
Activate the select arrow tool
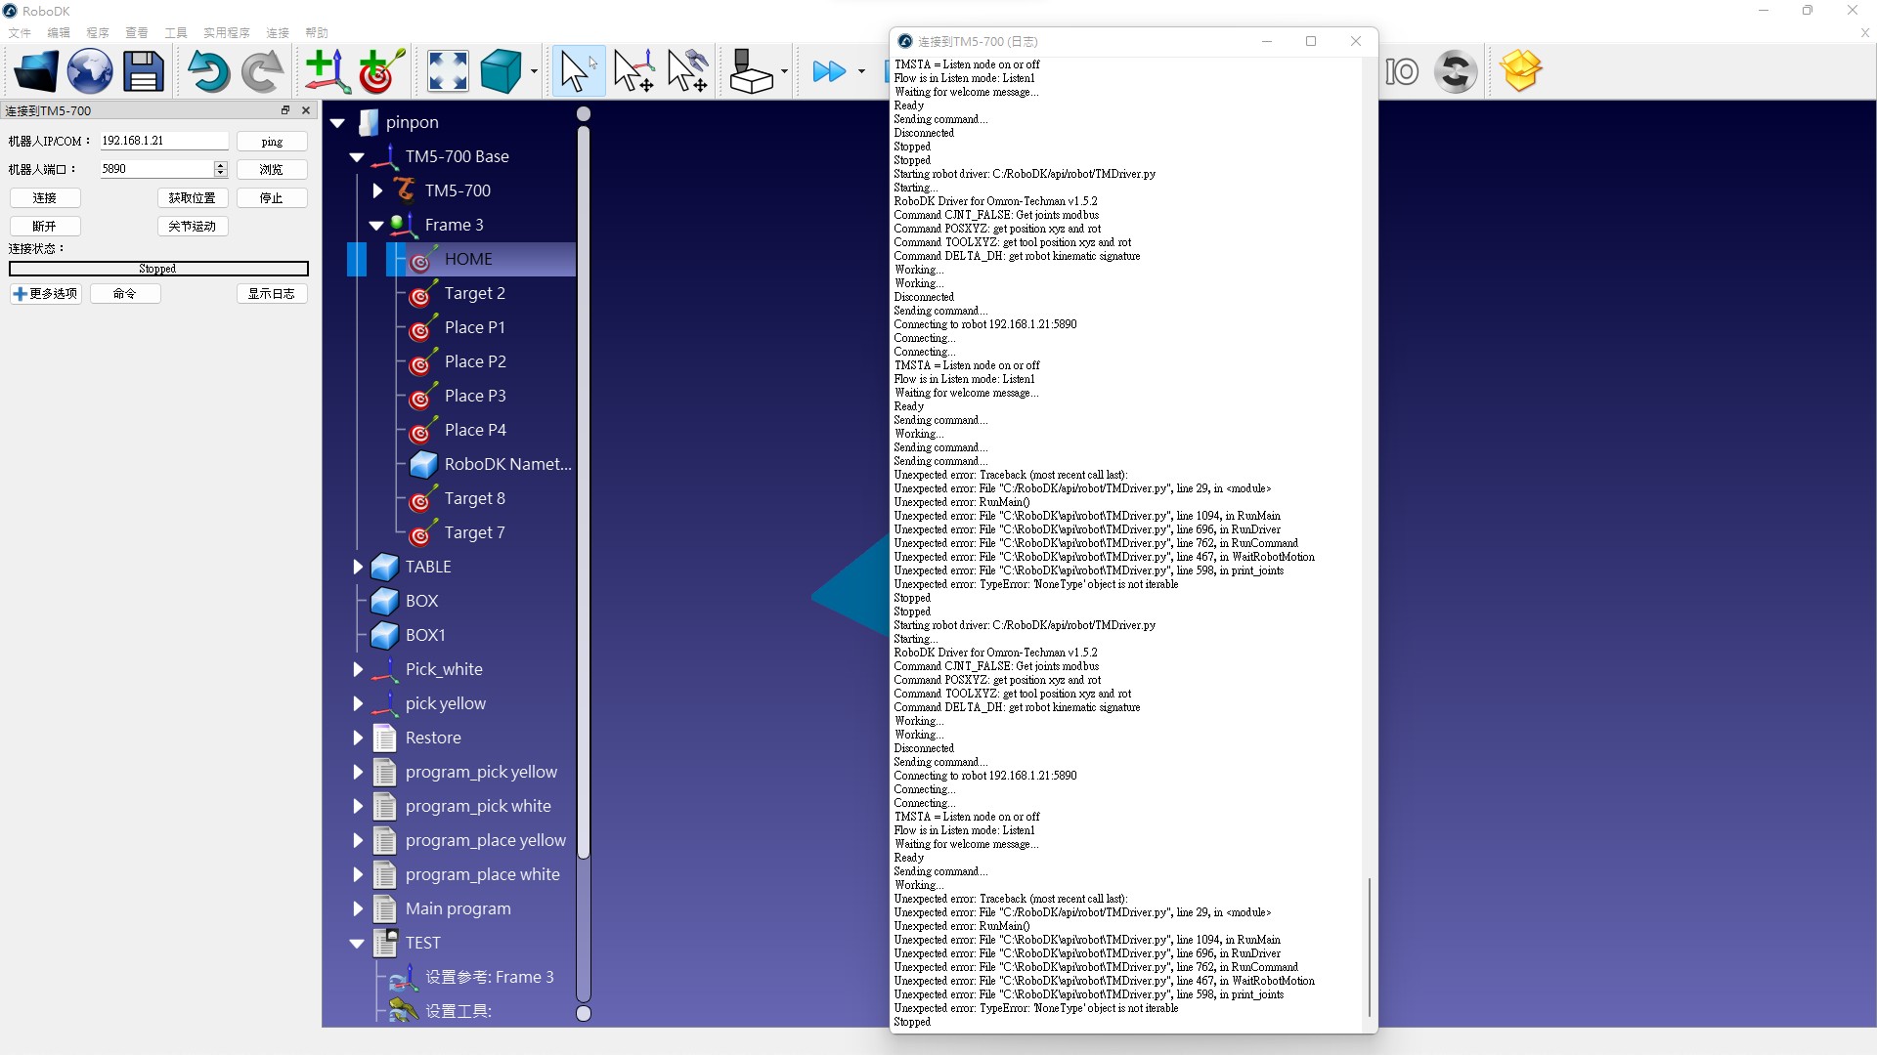click(x=579, y=71)
